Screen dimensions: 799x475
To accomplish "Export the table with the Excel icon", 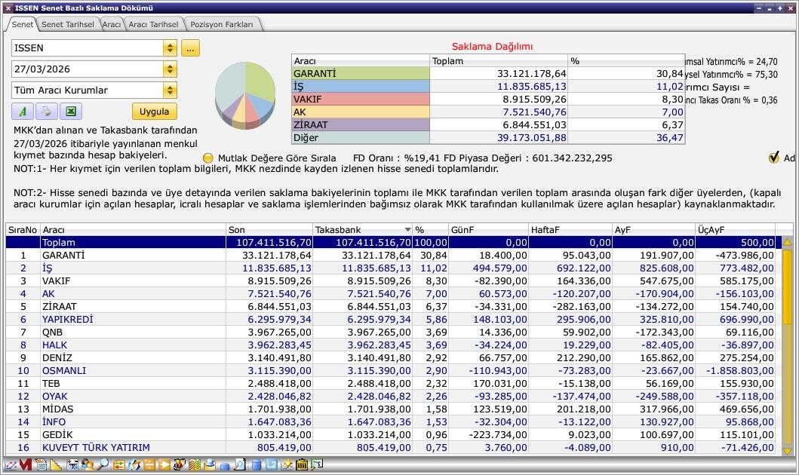I will [x=70, y=112].
